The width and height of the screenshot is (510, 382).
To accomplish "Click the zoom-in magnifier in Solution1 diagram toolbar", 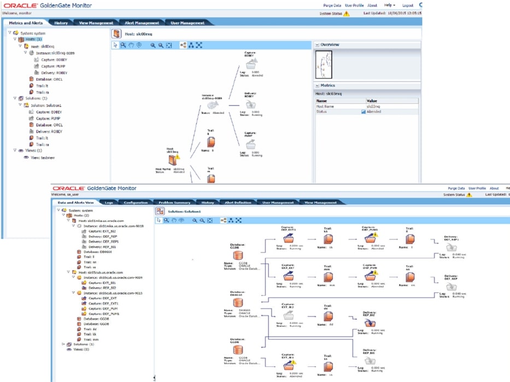I will (x=195, y=220).
